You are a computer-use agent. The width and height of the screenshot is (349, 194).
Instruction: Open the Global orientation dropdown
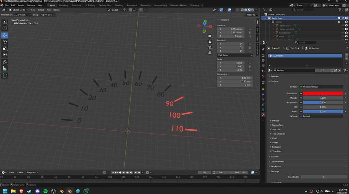click(x=114, y=10)
